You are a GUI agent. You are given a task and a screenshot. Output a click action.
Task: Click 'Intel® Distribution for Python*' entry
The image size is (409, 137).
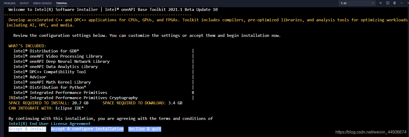[50, 87]
